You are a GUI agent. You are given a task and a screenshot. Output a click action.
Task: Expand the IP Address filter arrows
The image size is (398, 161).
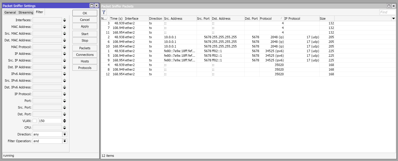64,54
